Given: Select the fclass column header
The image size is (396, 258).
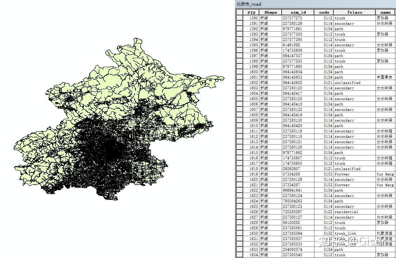Looking at the screenshot, I should 354,12.
